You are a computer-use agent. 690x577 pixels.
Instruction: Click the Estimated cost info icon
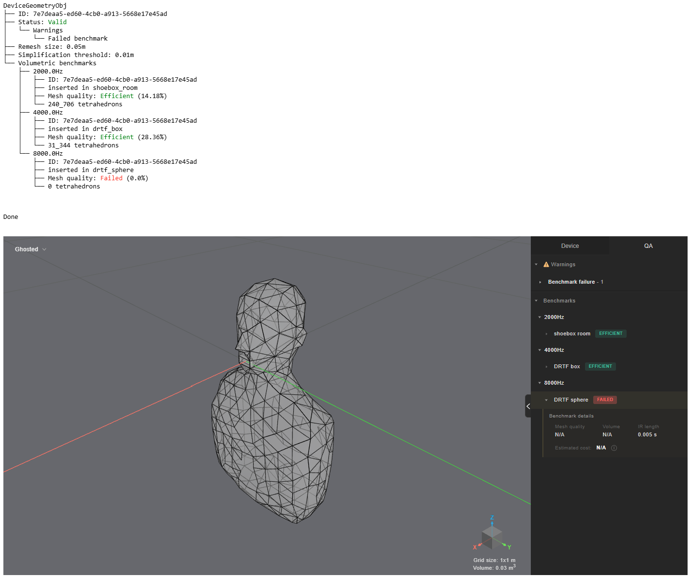[x=614, y=448]
